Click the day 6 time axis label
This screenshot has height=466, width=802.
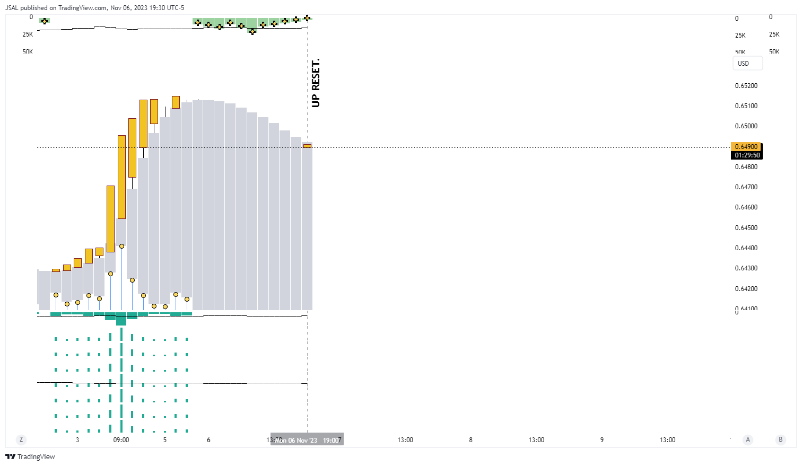click(x=208, y=440)
